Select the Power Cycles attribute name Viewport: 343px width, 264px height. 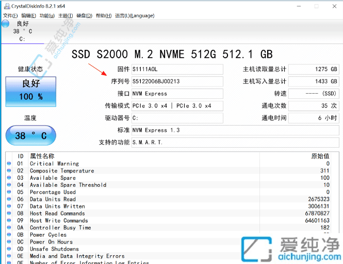48,235
